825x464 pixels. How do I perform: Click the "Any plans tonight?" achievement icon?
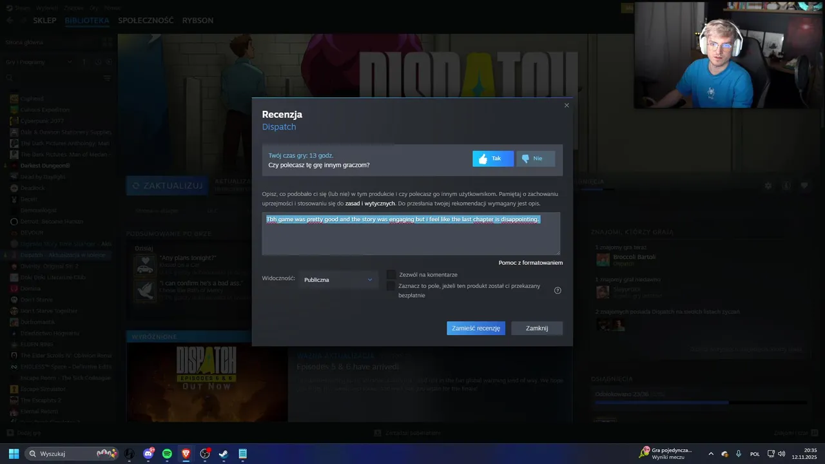[144, 265]
